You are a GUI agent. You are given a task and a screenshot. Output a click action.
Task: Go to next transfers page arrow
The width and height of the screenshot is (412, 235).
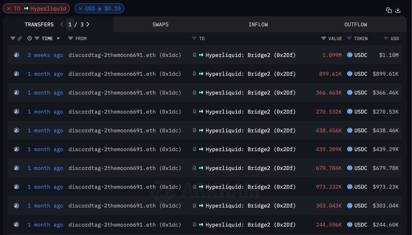88,24
